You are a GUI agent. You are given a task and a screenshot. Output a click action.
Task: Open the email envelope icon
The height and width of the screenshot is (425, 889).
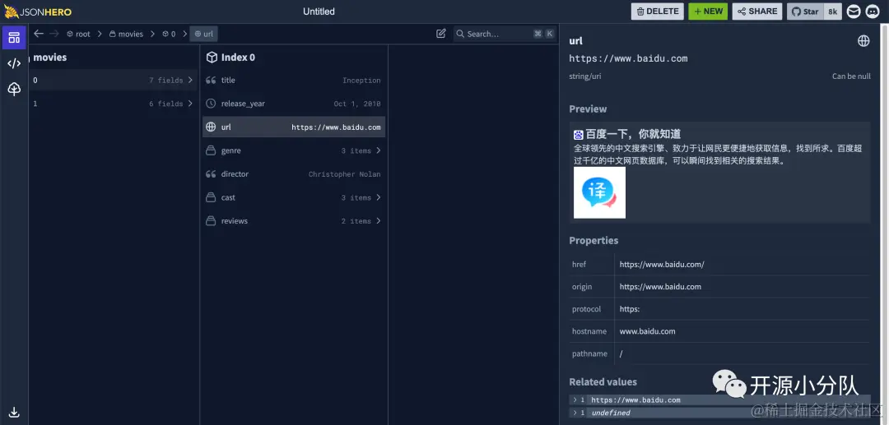tap(854, 12)
